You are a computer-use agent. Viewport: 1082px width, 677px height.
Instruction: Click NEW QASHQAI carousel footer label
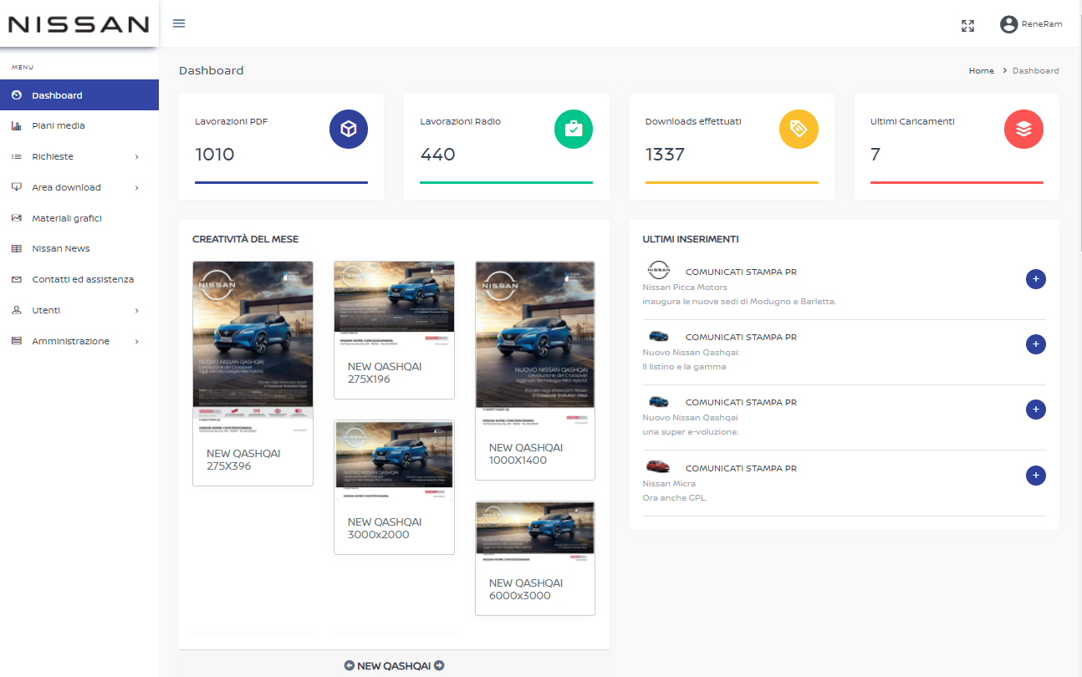394,666
